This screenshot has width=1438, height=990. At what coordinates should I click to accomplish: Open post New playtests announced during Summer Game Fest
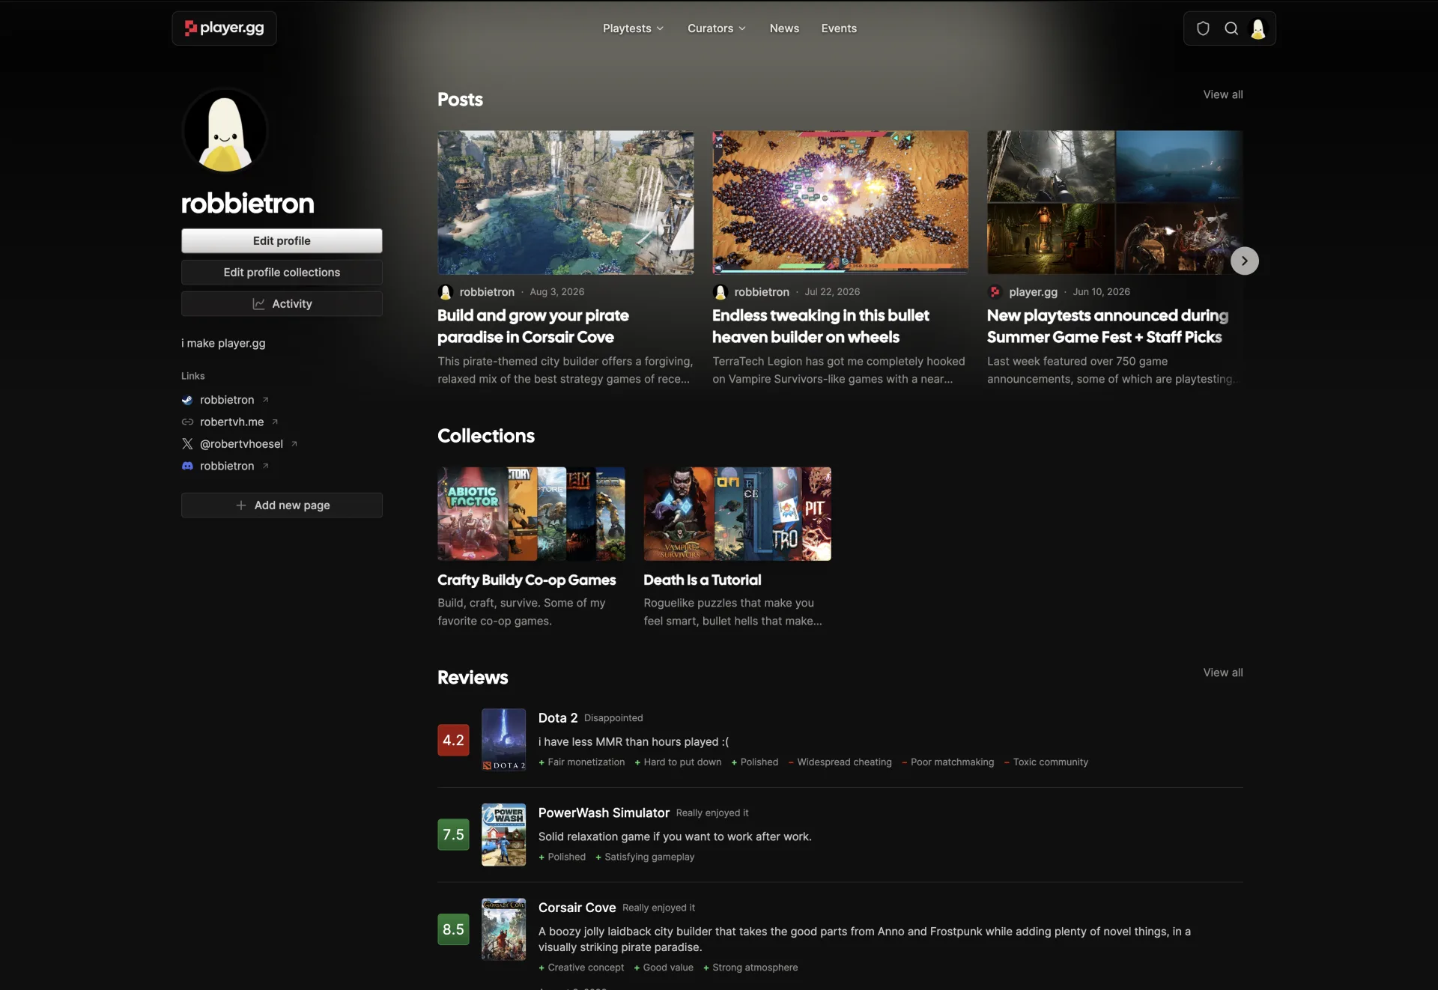coord(1108,327)
